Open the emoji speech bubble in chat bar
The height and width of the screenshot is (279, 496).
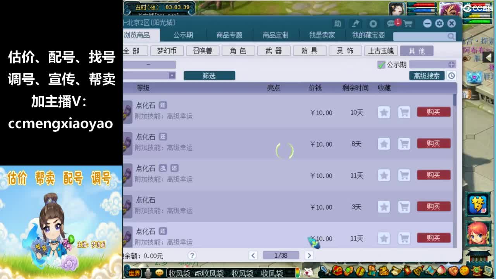159,273
